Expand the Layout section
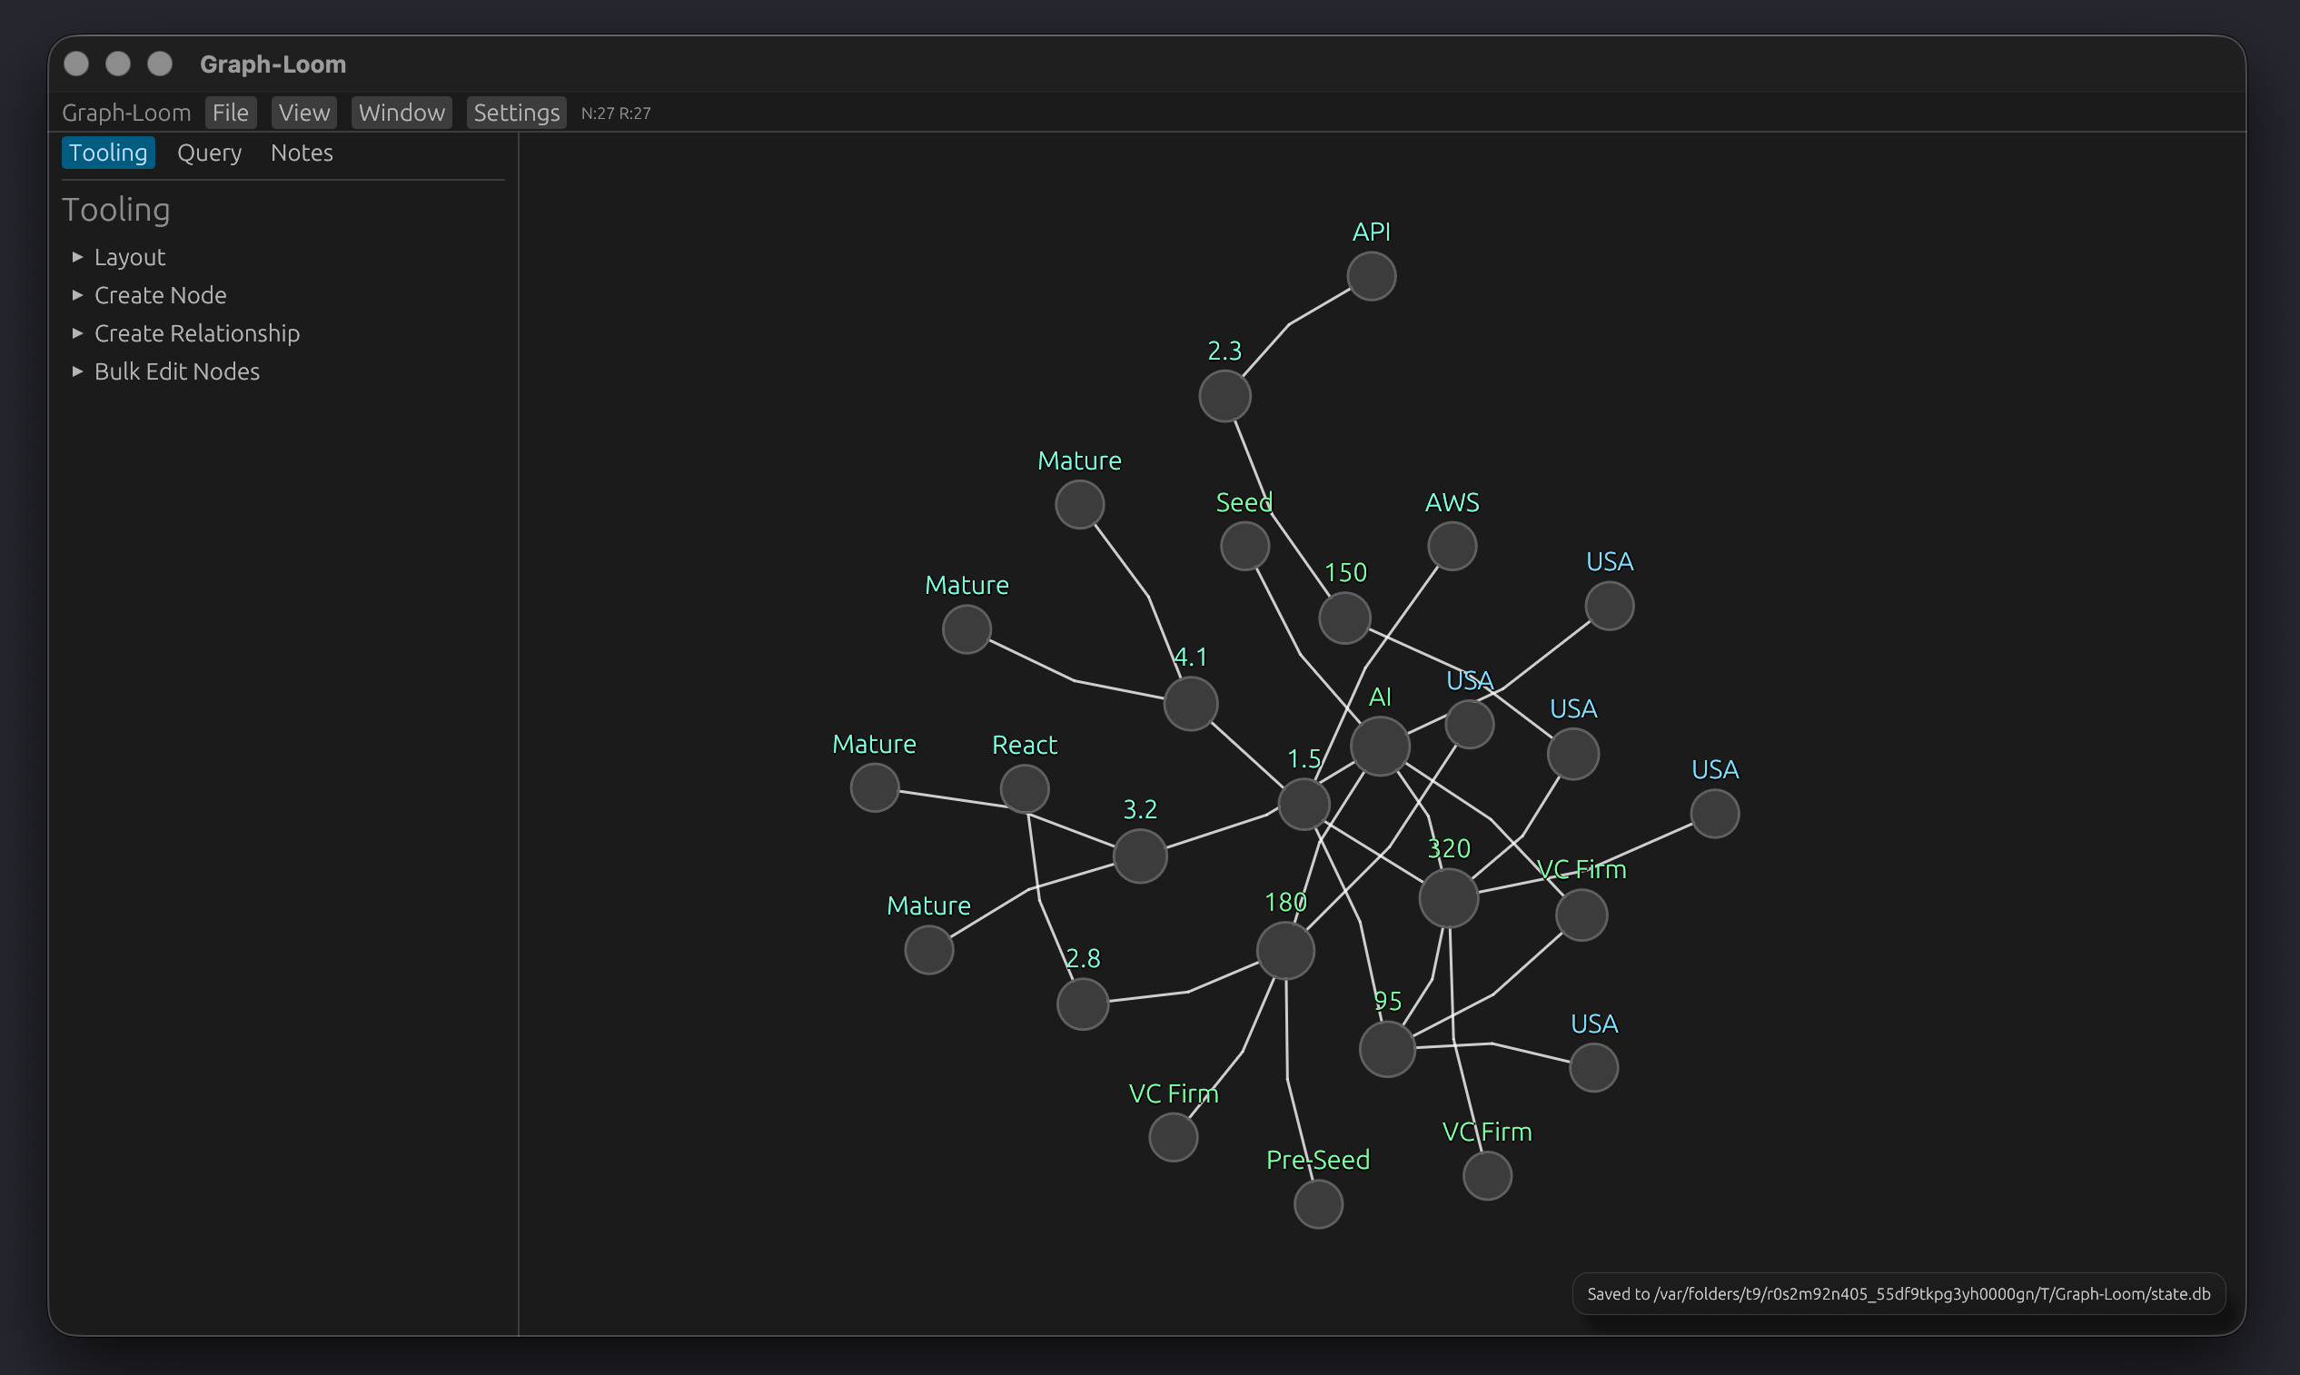Screen dimensions: 2300x1375 pos(129,257)
